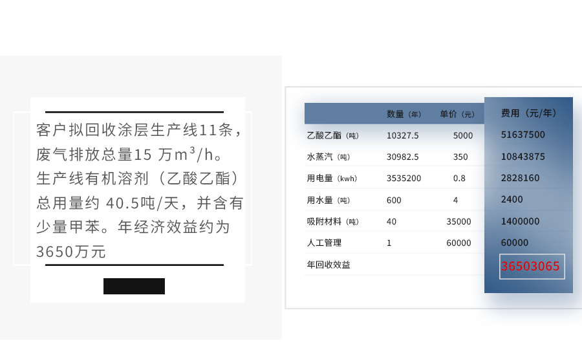
Task: Select the 乙酸乙酯（吨） row label
Action: pos(332,135)
